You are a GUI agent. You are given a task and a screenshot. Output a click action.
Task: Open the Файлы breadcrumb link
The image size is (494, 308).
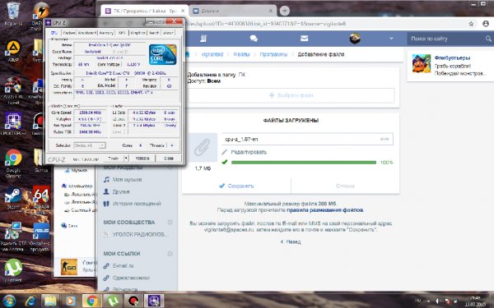pos(241,54)
